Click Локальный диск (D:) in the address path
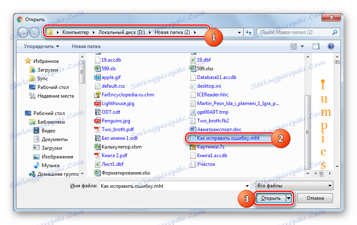 [121, 32]
